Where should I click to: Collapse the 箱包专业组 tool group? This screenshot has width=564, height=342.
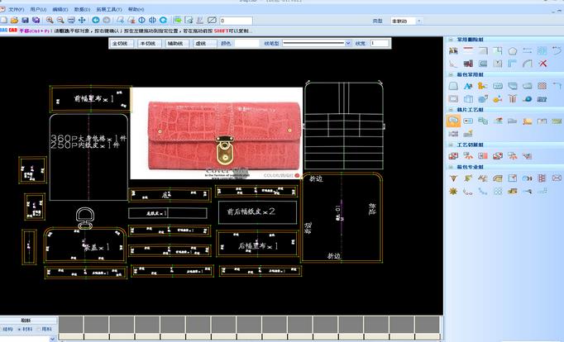pos(451,167)
